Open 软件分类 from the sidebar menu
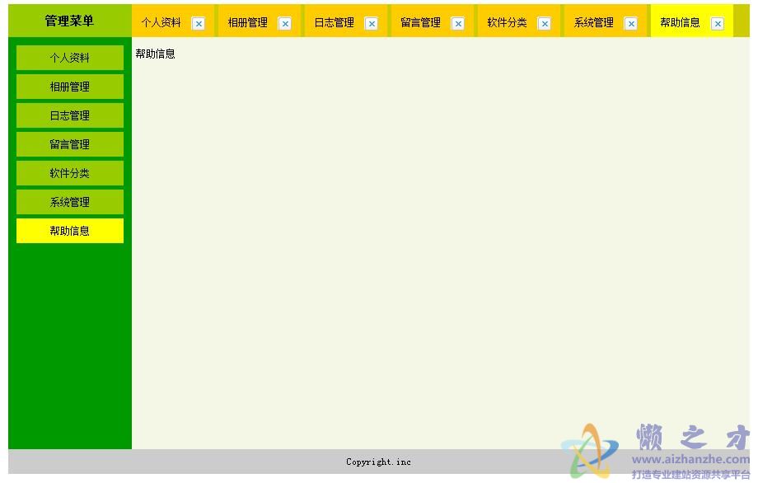This screenshot has width=758, height=483. [x=70, y=173]
